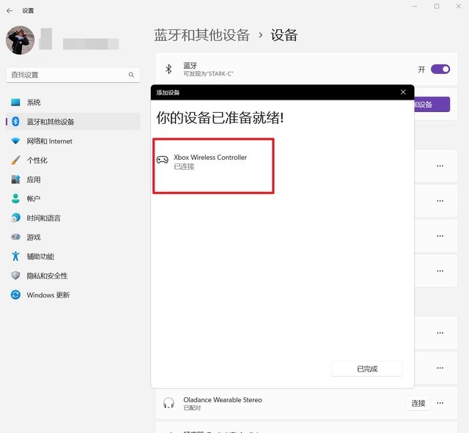
Task: Click the gaming controller icon beside 游戏
Action: pyautogui.click(x=15, y=237)
